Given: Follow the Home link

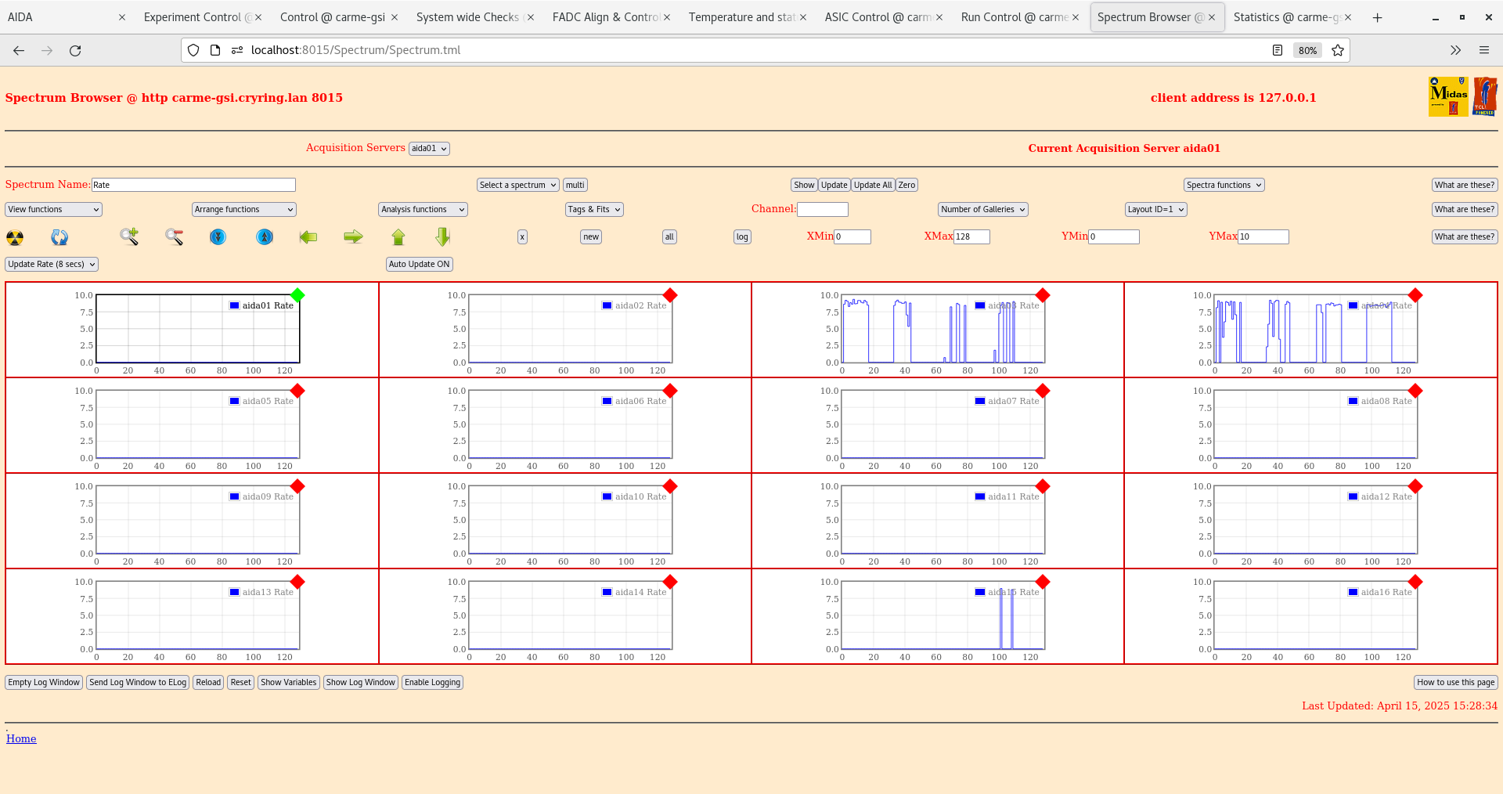Looking at the screenshot, I should coord(21,738).
